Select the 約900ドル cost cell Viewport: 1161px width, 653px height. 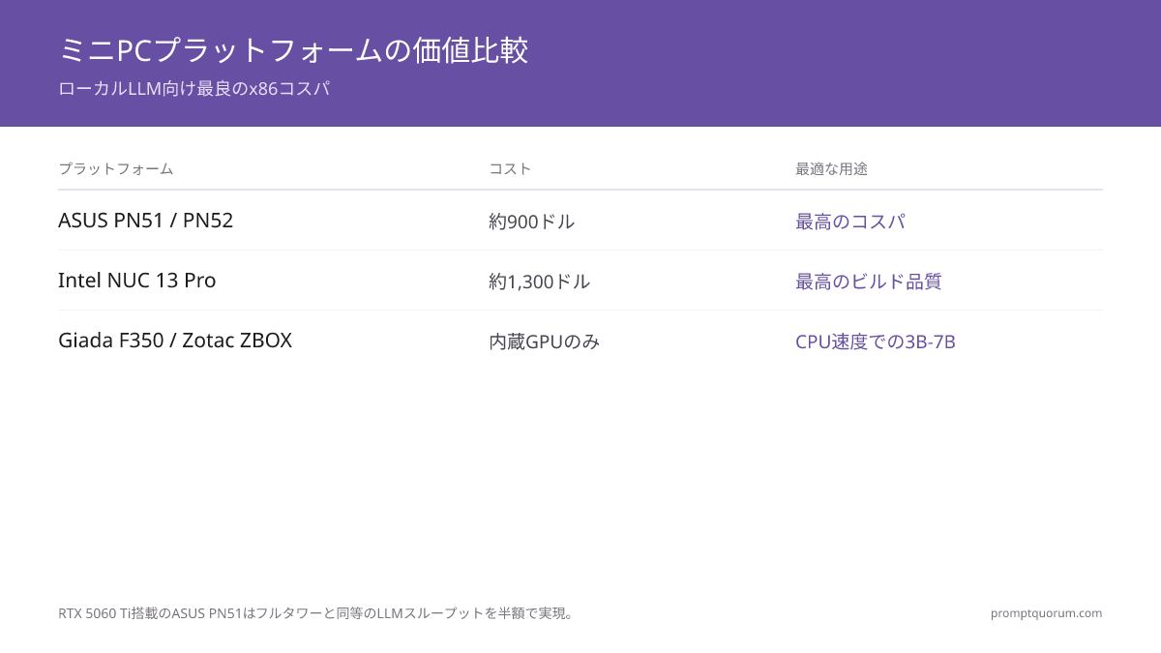(531, 222)
